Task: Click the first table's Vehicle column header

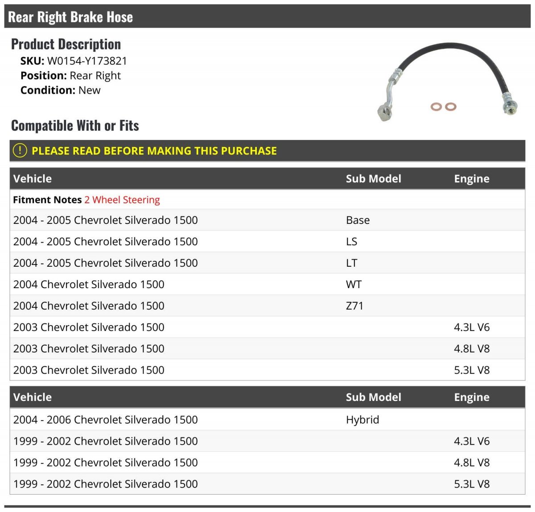Action: [33, 179]
